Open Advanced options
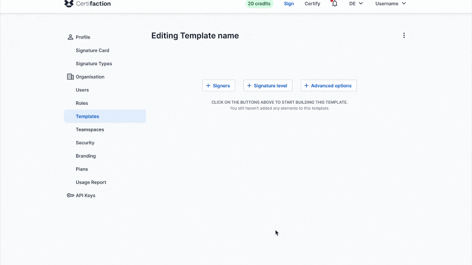 coord(328,86)
